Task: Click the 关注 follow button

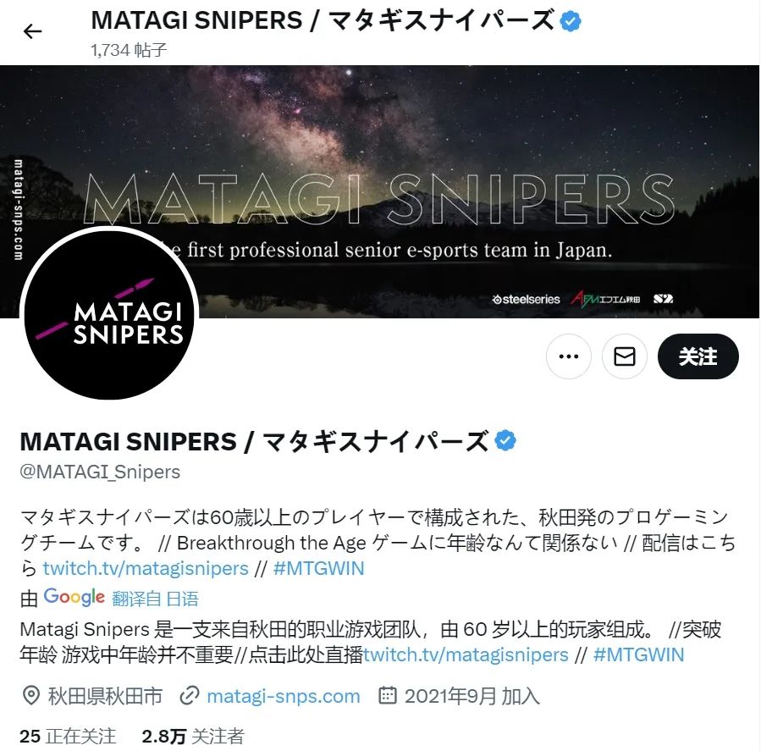Action: (x=698, y=356)
